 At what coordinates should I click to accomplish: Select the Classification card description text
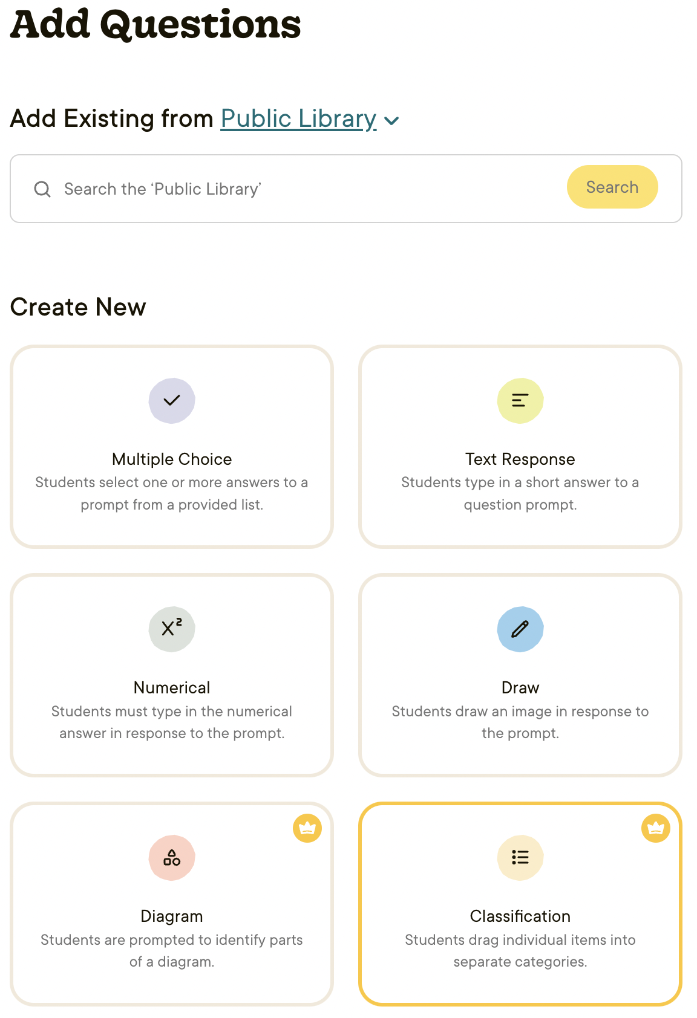[x=520, y=950]
